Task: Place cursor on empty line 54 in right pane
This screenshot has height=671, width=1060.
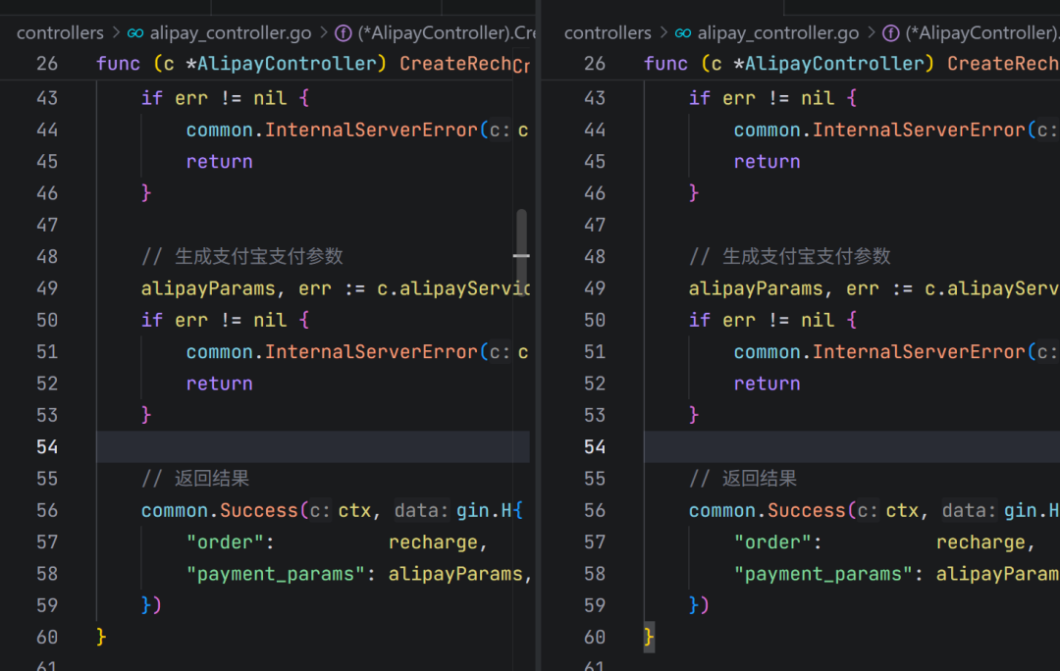Action: 852,447
